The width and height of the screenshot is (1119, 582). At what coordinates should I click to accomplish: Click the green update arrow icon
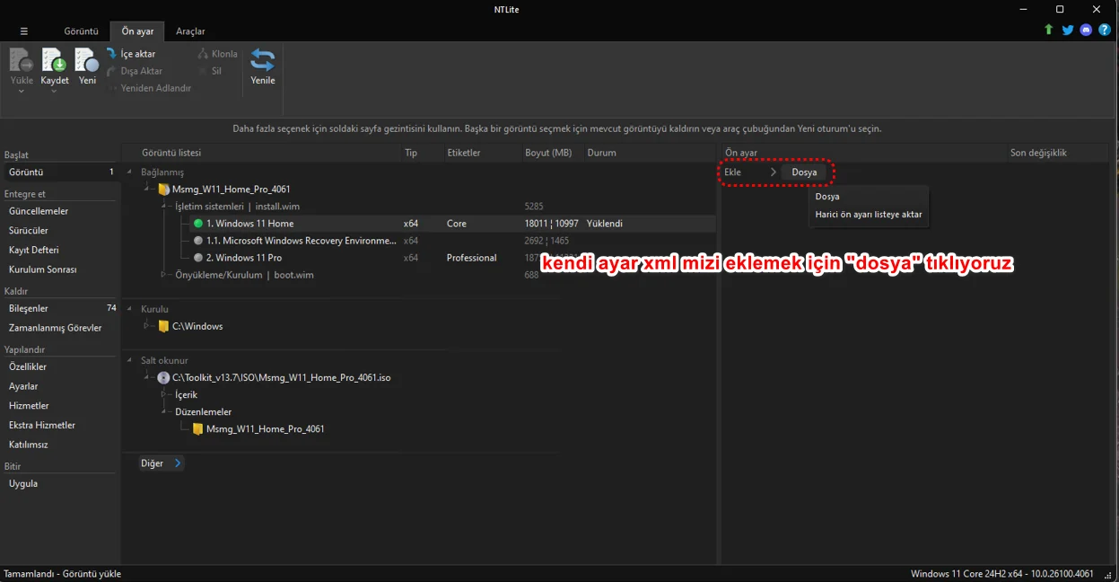(x=1049, y=31)
